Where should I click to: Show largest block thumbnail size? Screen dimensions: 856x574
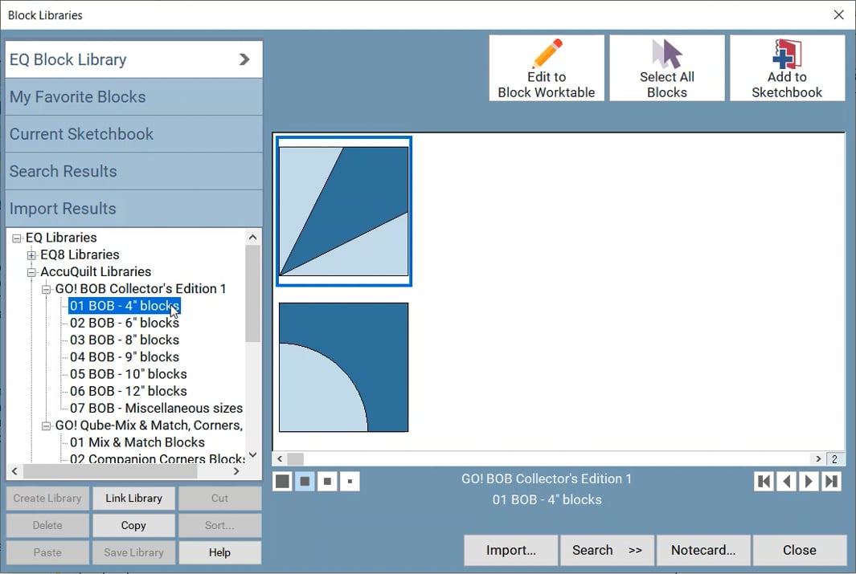pos(282,482)
